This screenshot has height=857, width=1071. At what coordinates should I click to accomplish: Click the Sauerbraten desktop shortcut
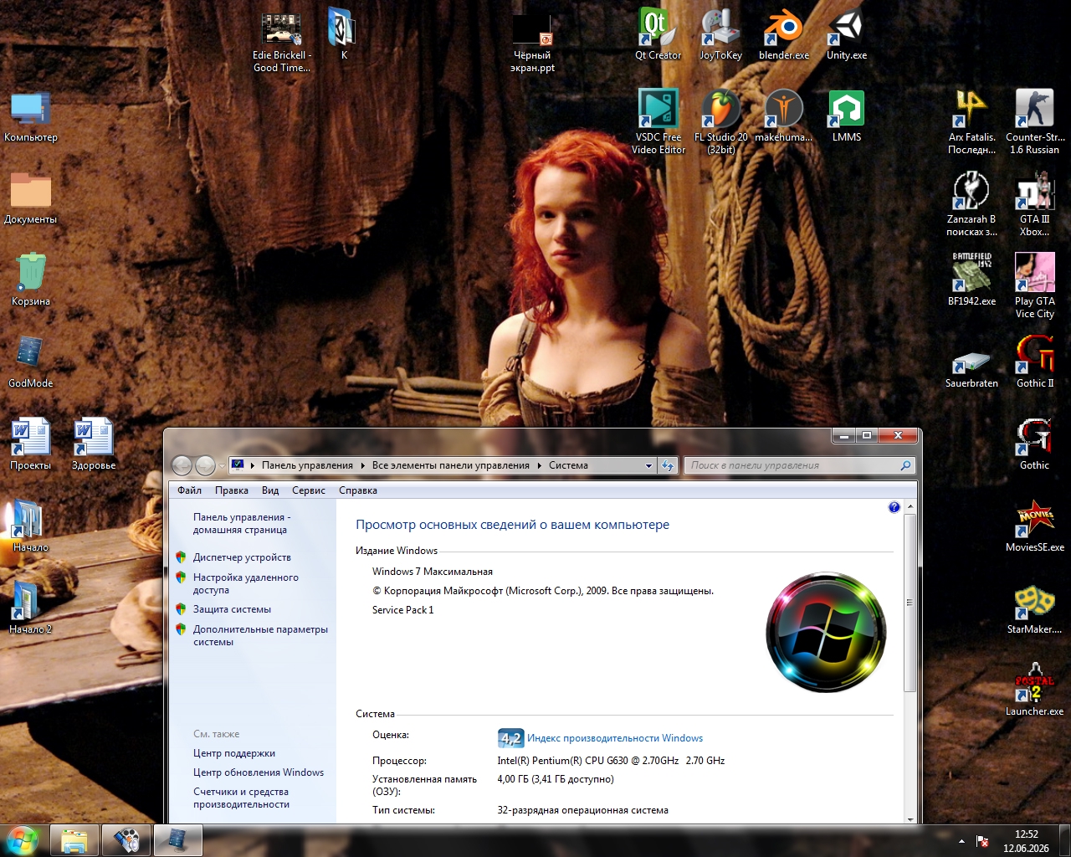pos(971,368)
